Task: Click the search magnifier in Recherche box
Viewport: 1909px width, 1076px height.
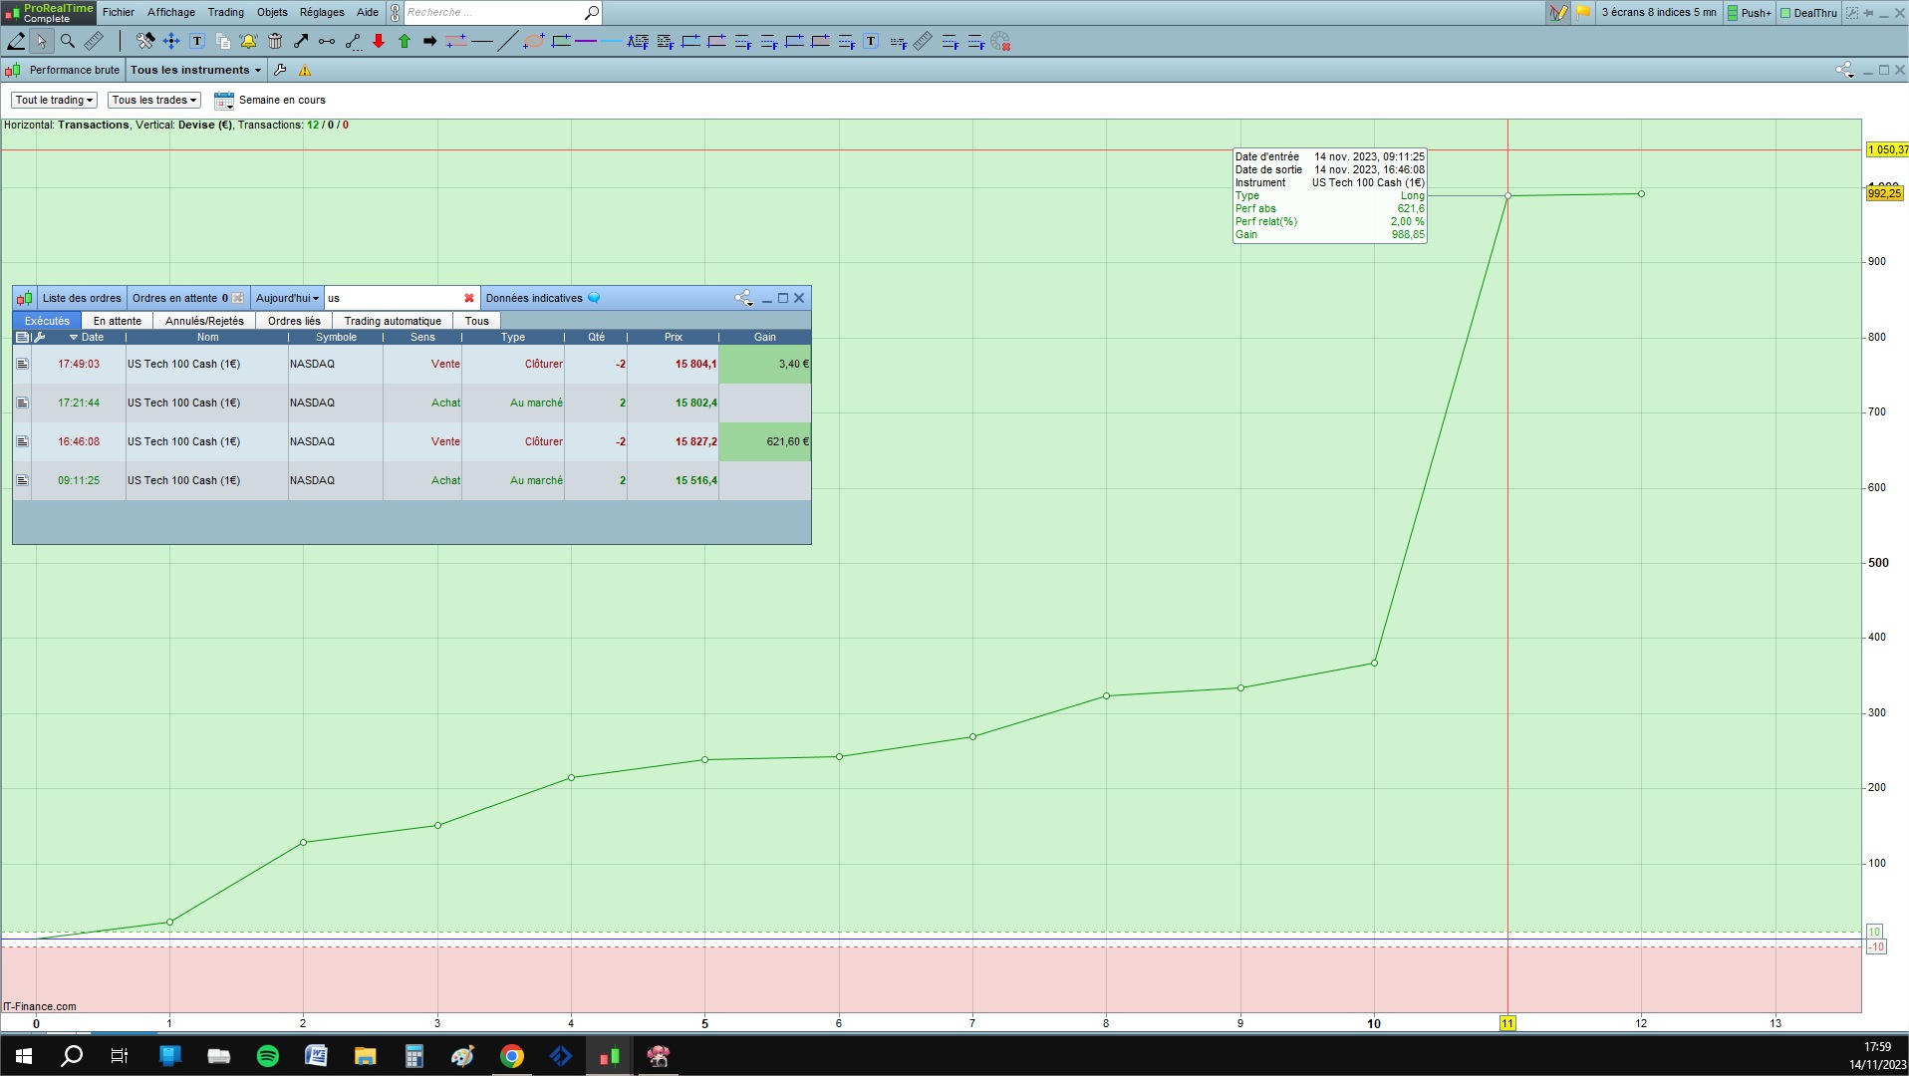Action: tap(591, 13)
